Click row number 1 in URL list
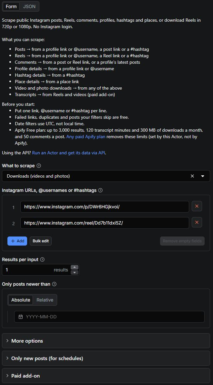 point(14,207)
